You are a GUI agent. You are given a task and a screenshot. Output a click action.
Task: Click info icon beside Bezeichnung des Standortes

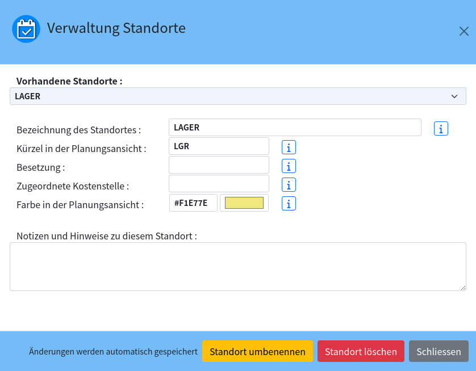(x=441, y=129)
